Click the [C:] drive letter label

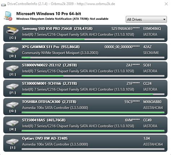[x=13, y=38]
